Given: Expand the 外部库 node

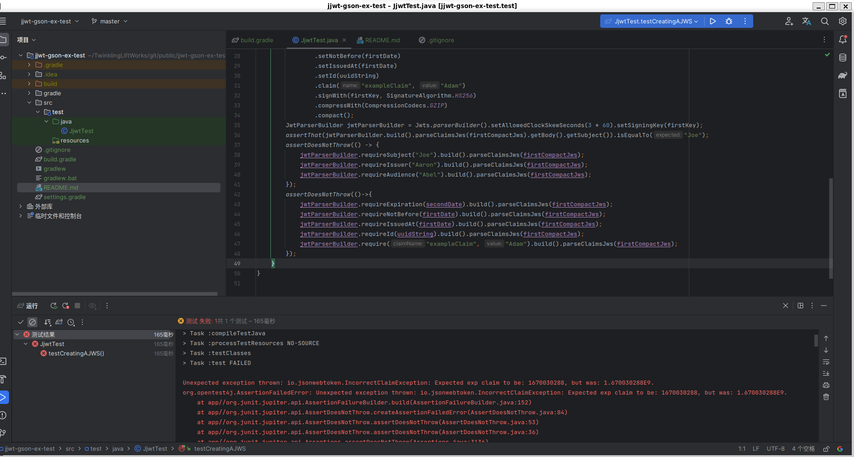Looking at the screenshot, I should (x=21, y=206).
